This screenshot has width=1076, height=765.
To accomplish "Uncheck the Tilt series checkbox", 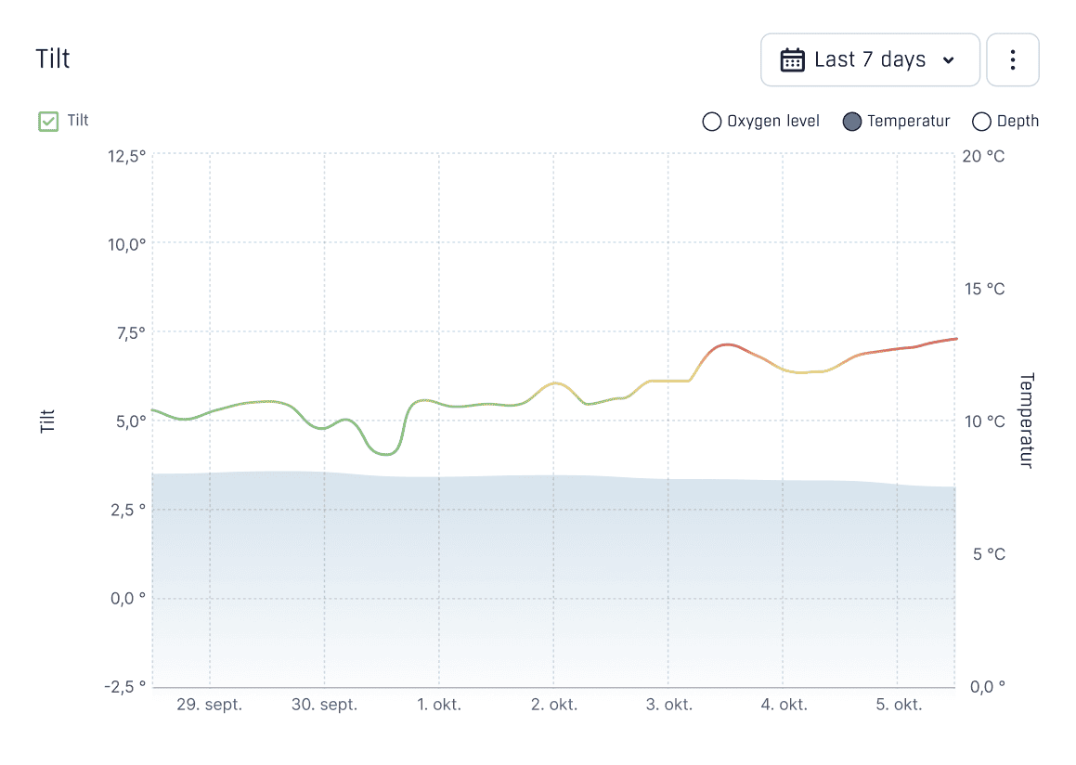I will (48, 121).
